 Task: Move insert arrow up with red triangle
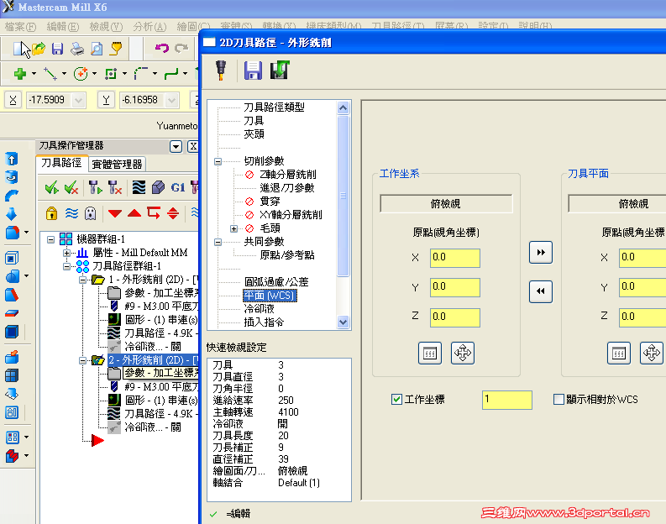coord(134,213)
